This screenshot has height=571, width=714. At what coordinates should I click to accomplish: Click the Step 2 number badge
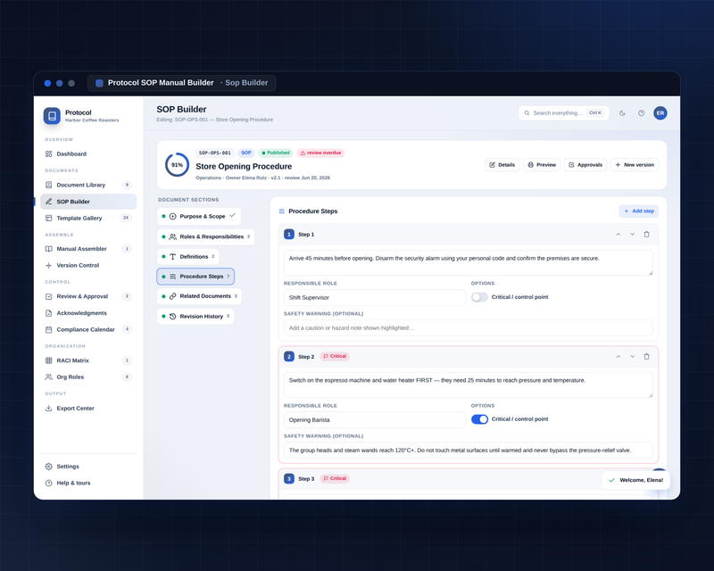click(289, 357)
